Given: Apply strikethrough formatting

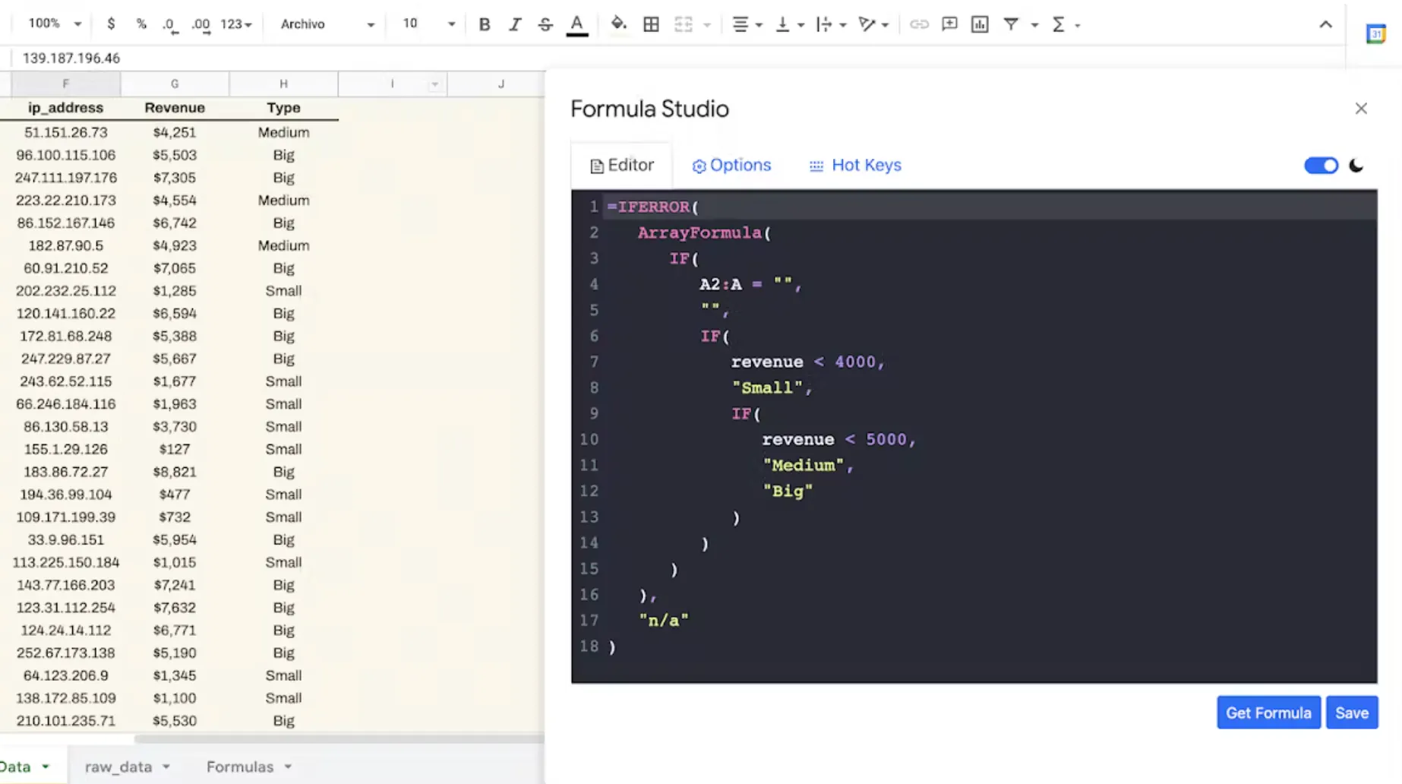Looking at the screenshot, I should click(x=545, y=24).
